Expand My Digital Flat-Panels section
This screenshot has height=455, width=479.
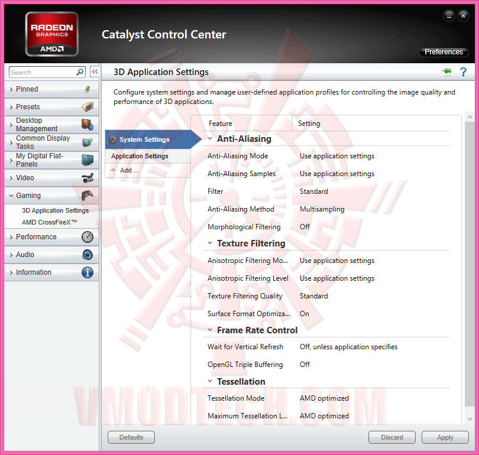click(11, 160)
